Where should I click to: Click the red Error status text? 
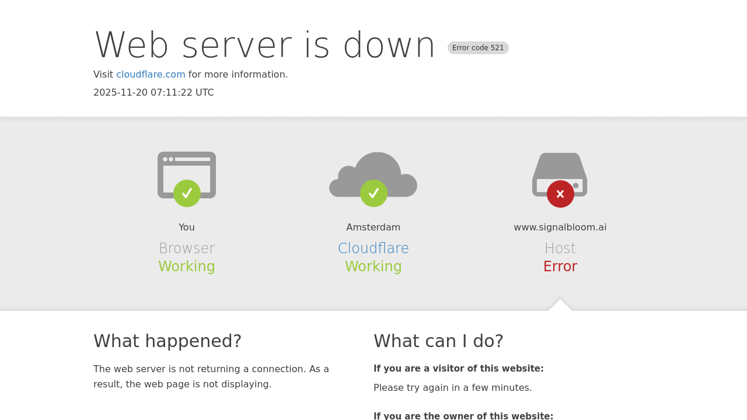560,267
